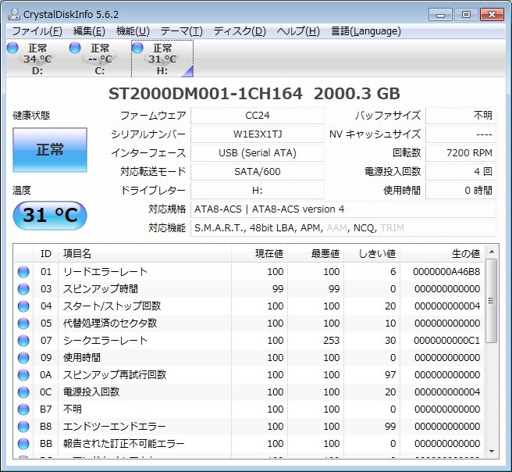Image resolution: width=512 pixels, height=472 pixels.
Task: Click the serial number W1E3X1TJ
Action: [x=258, y=134]
